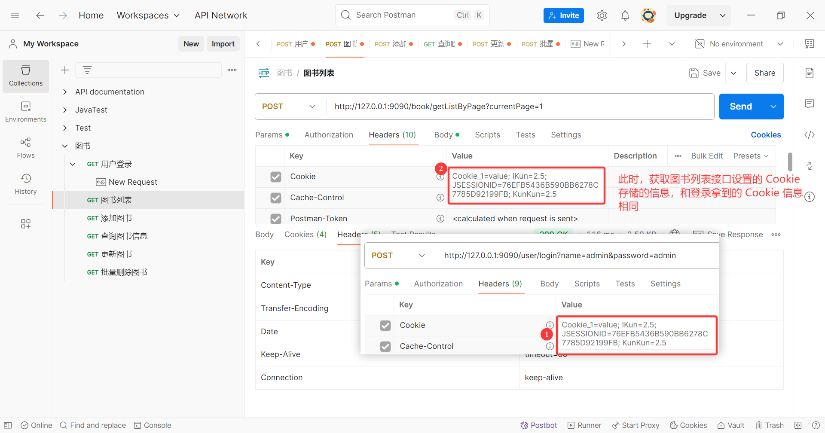Open the user avatar icon
The width and height of the screenshot is (825, 433).
(648, 15)
